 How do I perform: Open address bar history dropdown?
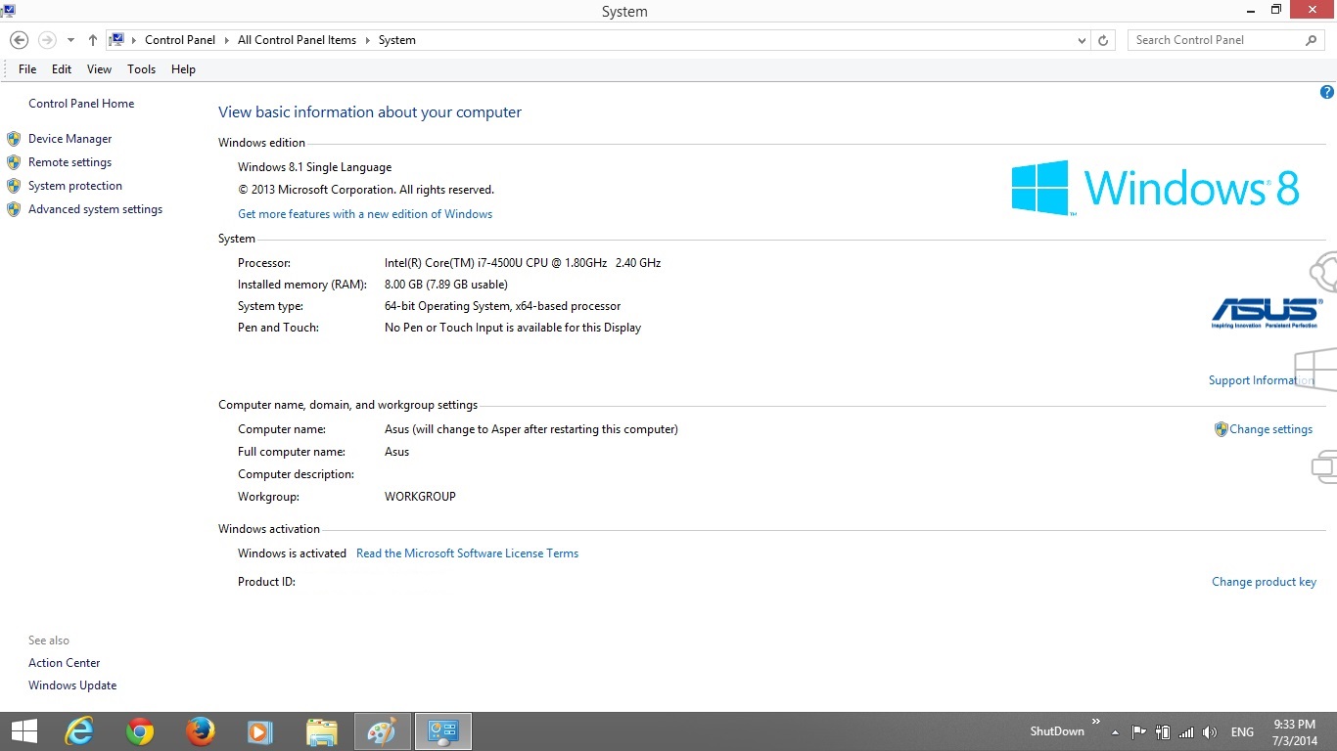point(1082,40)
